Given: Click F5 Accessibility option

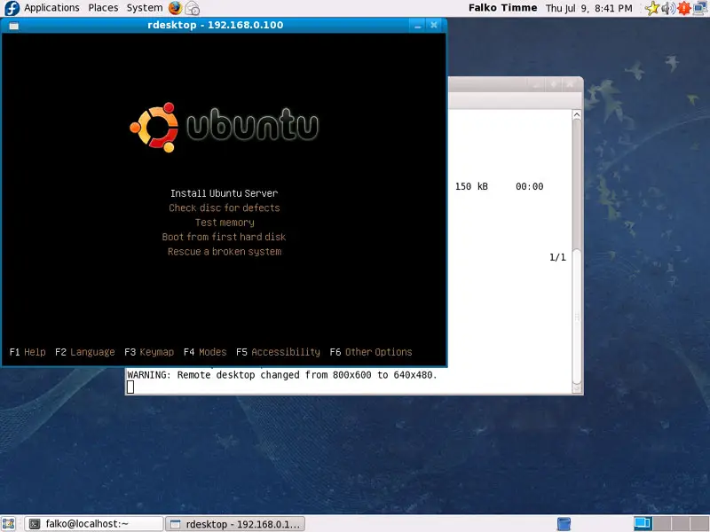Looking at the screenshot, I should pyautogui.click(x=278, y=352).
